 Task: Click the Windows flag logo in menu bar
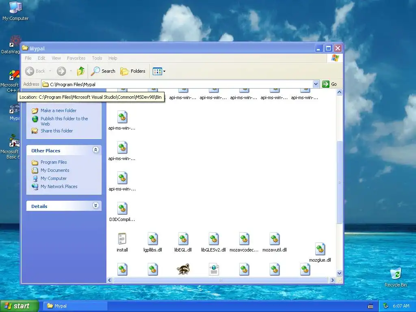(x=335, y=58)
